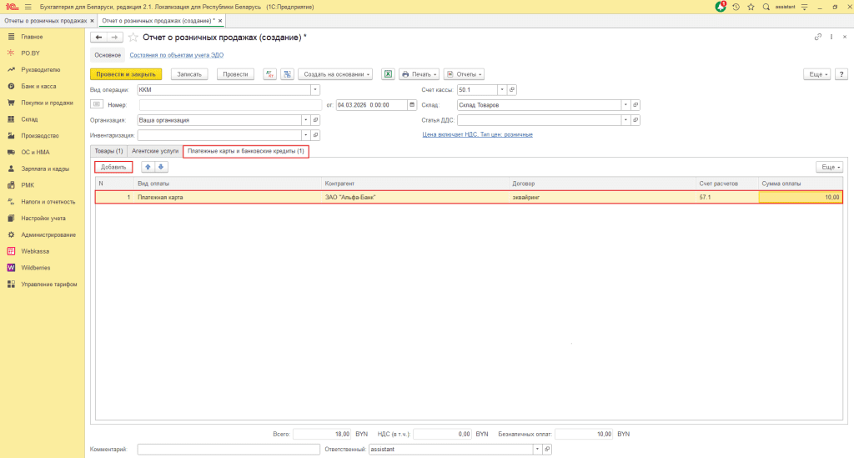Expand the Счет кассы dropdown

tap(501, 89)
